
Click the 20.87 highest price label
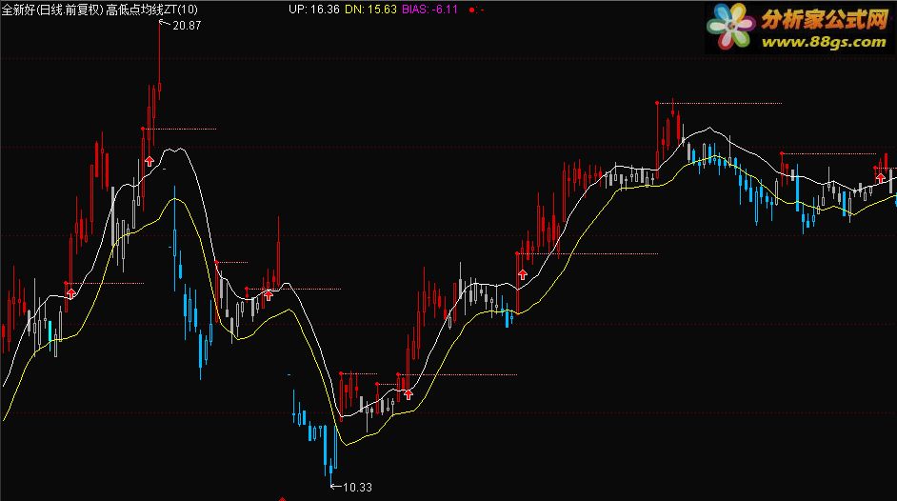[x=187, y=26]
